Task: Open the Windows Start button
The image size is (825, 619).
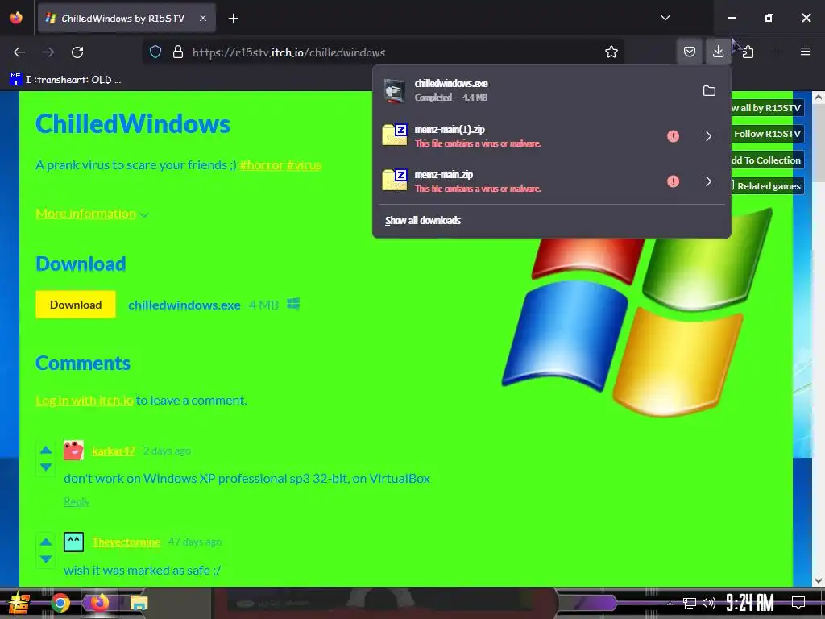Action: (x=19, y=603)
